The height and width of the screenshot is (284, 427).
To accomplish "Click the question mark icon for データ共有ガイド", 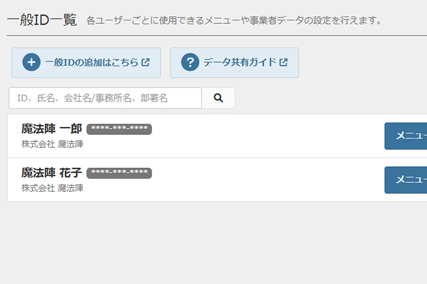I will pos(190,62).
